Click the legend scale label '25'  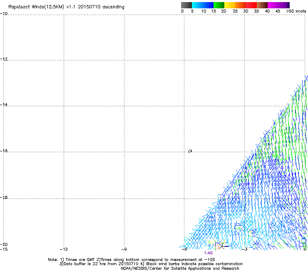coord(235,11)
